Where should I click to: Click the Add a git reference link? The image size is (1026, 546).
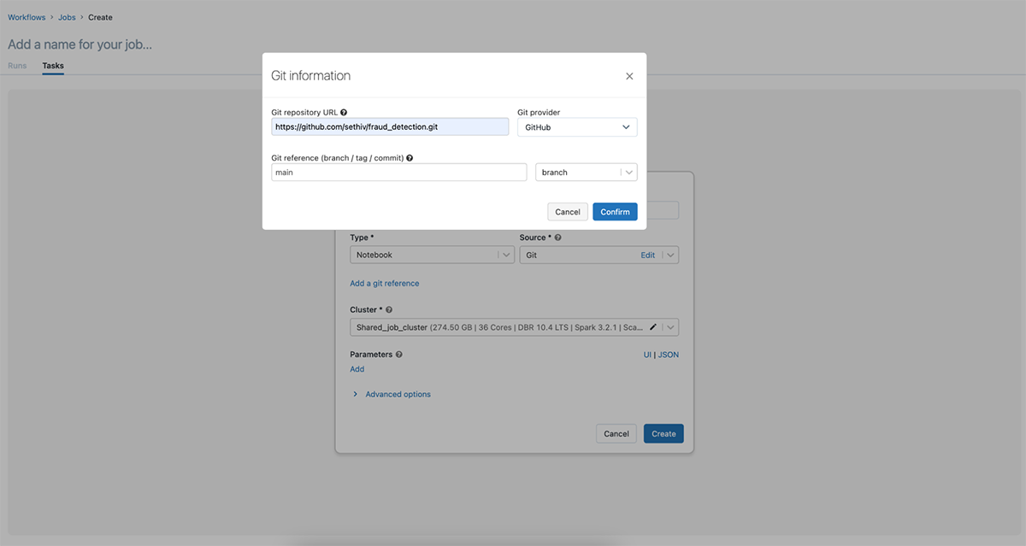385,284
